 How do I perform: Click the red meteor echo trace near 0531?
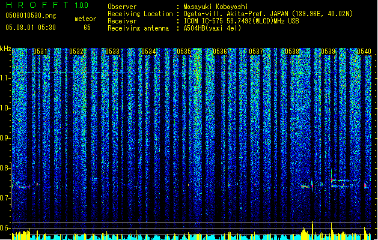23,187
